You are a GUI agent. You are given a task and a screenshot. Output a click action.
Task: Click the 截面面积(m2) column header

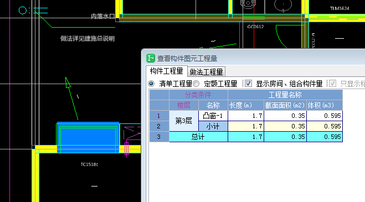coord(285,105)
